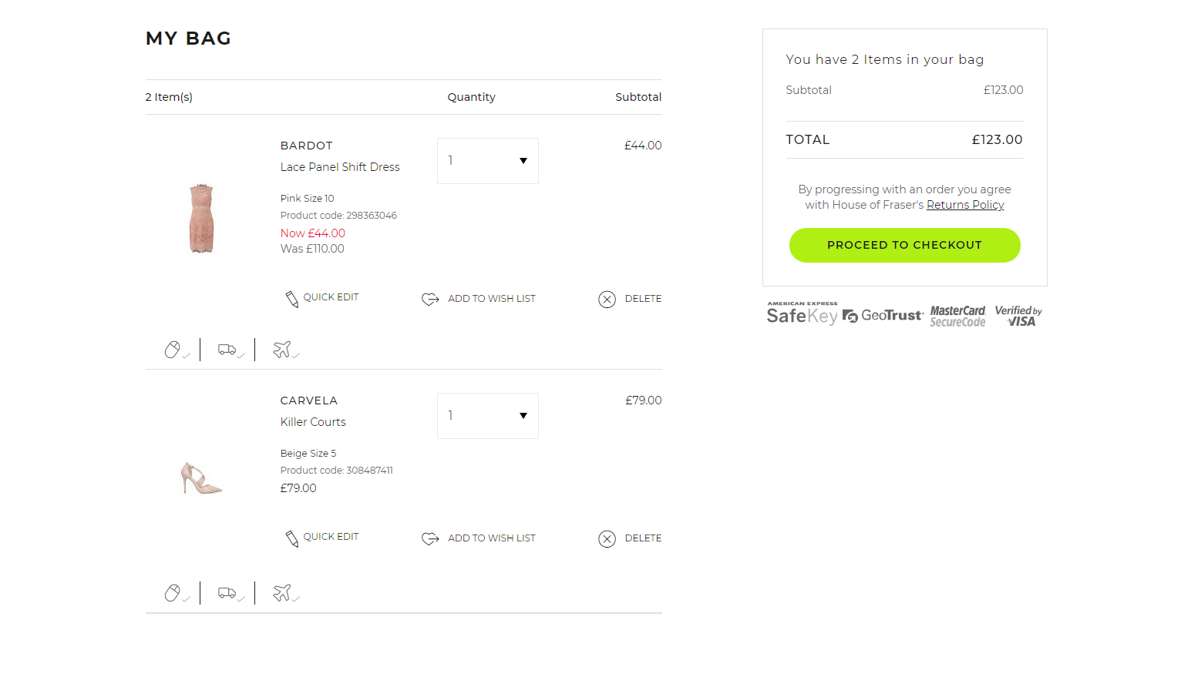Image resolution: width=1181 pixels, height=687 pixels.
Task: Click the Quantity column header
Action: click(x=472, y=97)
